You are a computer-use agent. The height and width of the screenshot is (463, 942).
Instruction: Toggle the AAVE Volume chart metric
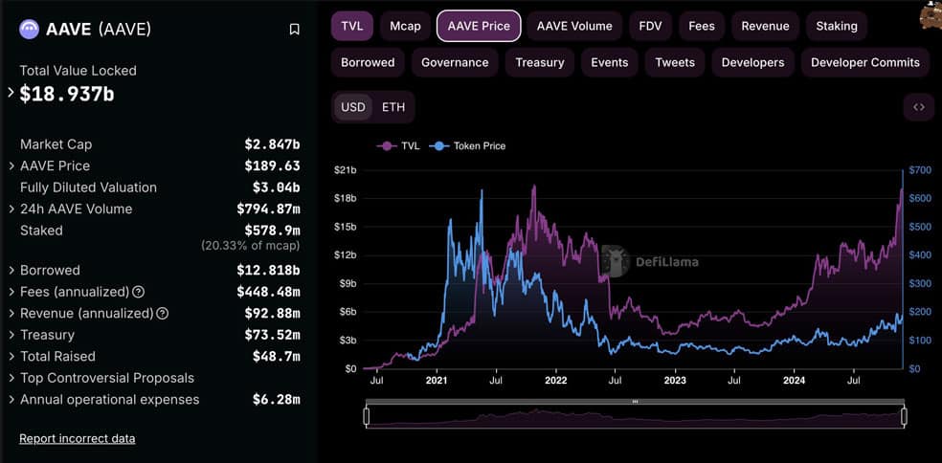(574, 26)
